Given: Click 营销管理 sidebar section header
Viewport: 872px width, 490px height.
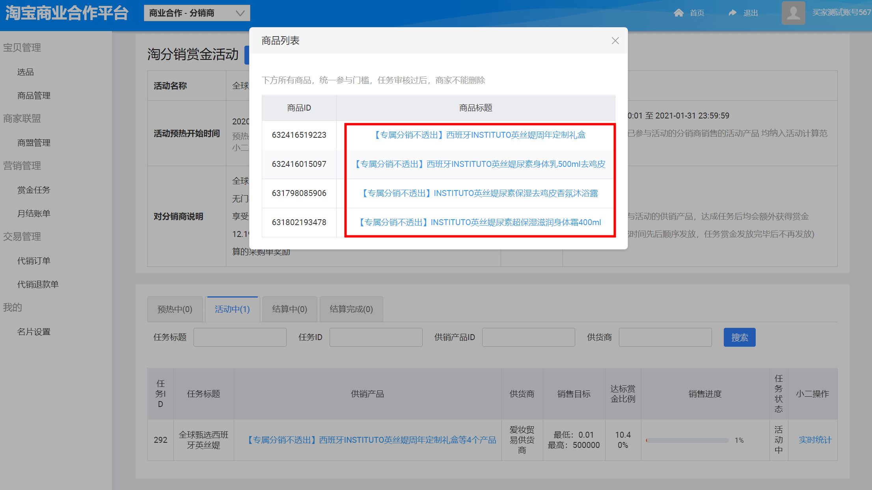Looking at the screenshot, I should [22, 166].
